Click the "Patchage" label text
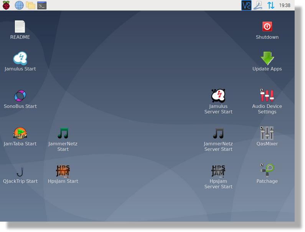 (x=267, y=181)
